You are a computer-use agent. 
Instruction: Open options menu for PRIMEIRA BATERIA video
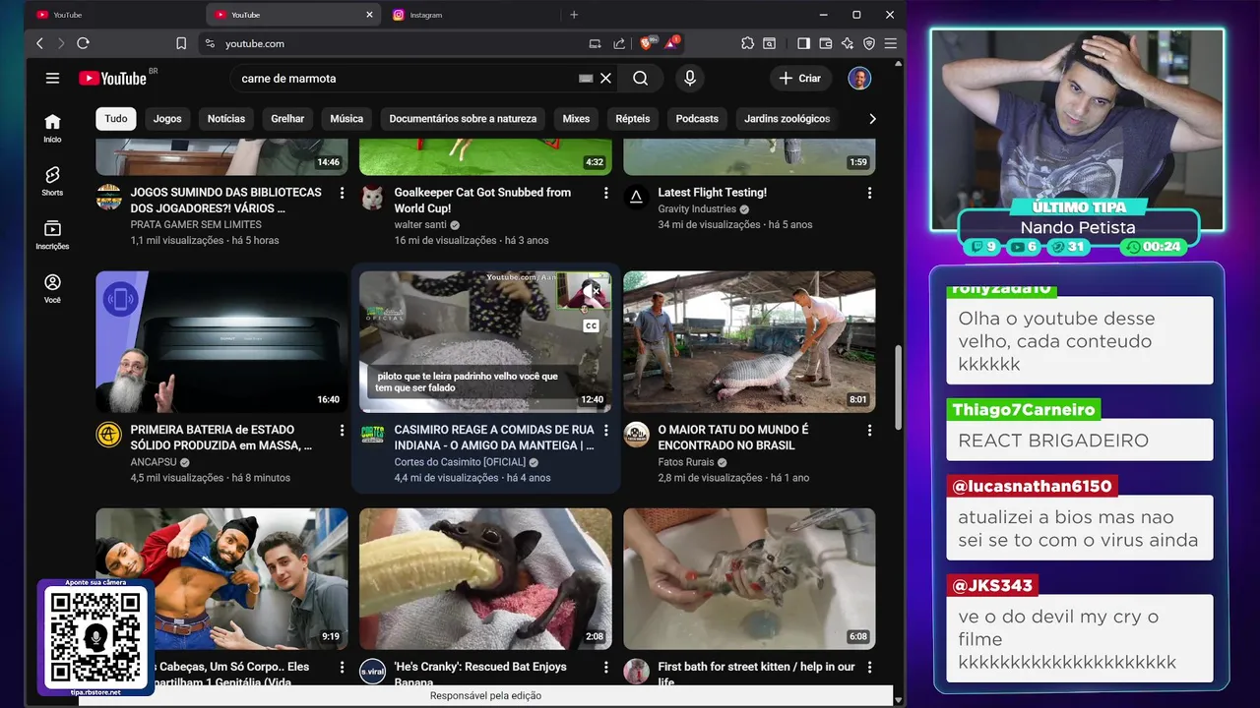[x=343, y=431]
